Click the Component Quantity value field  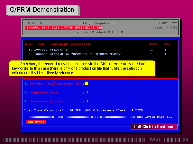[87, 101]
